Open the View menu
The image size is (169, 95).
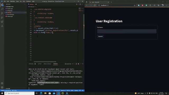(x=17, y=1)
